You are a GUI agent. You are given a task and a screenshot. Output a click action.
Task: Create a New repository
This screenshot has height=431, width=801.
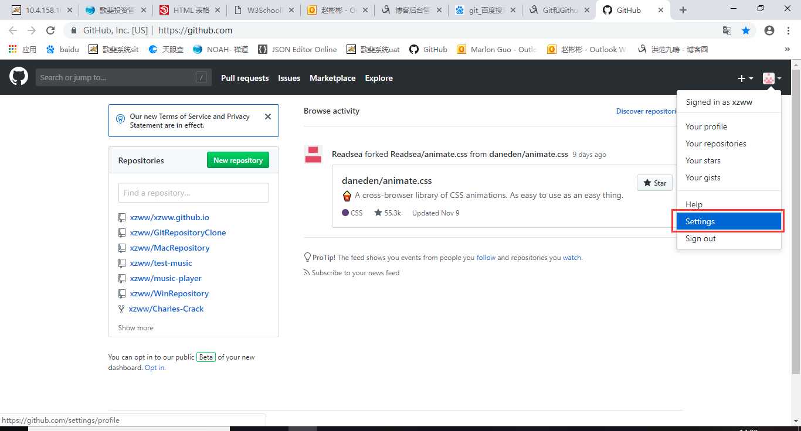point(238,160)
